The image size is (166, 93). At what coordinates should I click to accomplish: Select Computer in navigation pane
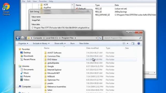click(x=26, y=87)
